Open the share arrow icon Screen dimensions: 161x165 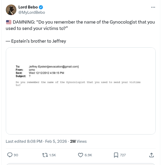(x=151, y=155)
